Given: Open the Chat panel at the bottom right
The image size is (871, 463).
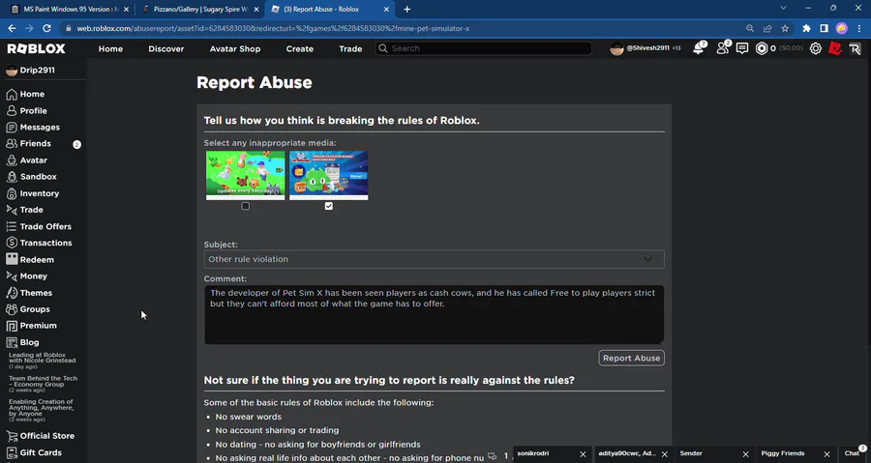Looking at the screenshot, I should pos(854,453).
